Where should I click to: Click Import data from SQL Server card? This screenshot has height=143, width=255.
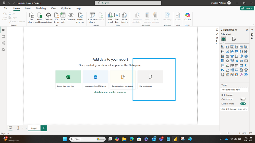(95, 80)
